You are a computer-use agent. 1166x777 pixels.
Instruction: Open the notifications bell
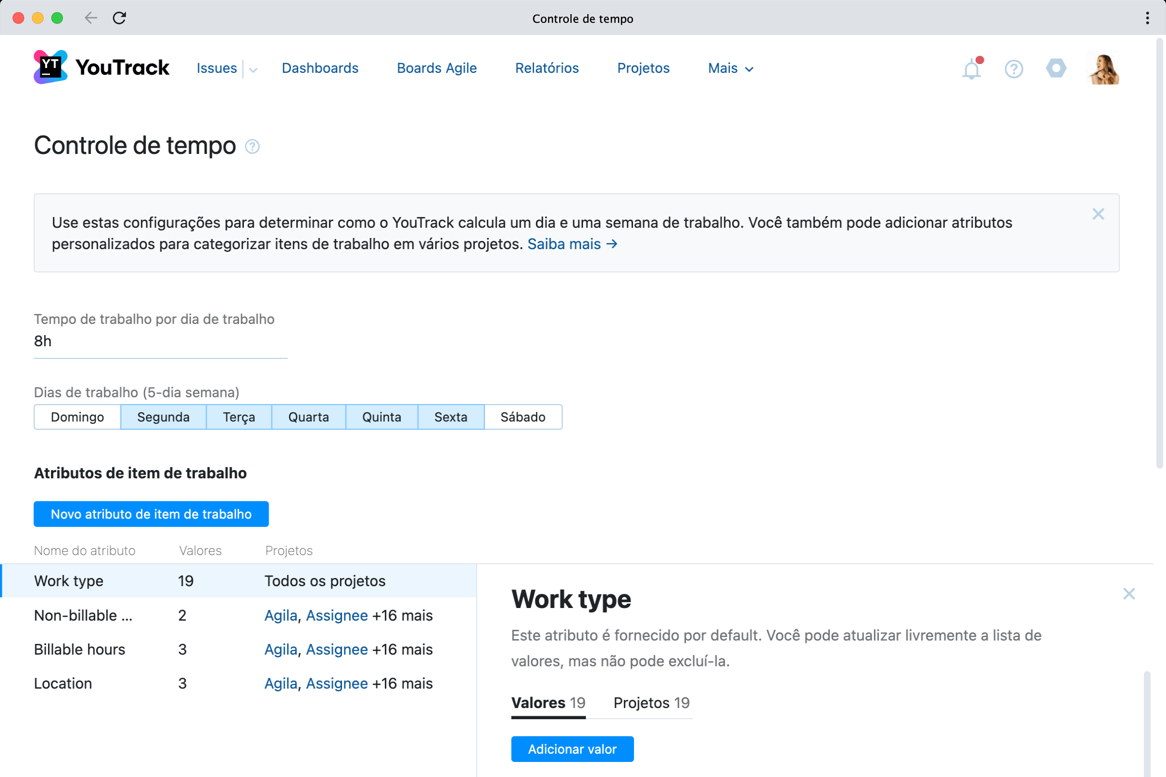coord(971,68)
